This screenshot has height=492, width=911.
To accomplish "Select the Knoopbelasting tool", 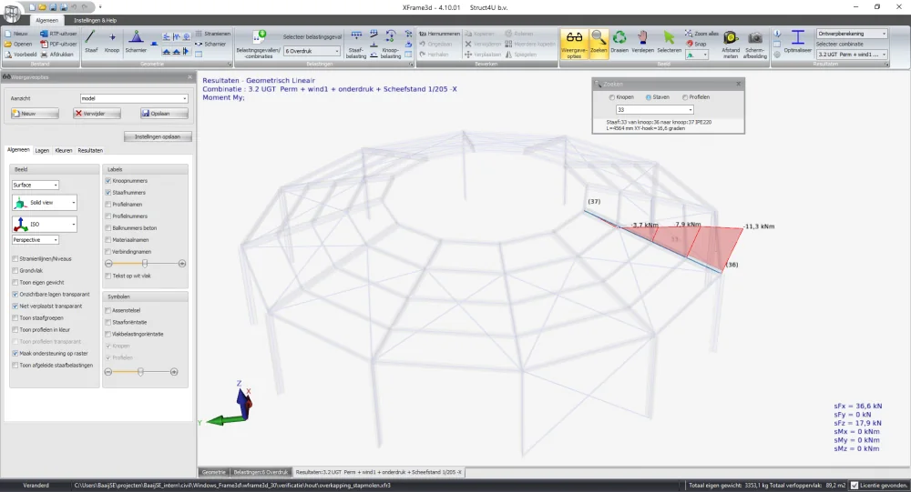I will 391,44.
